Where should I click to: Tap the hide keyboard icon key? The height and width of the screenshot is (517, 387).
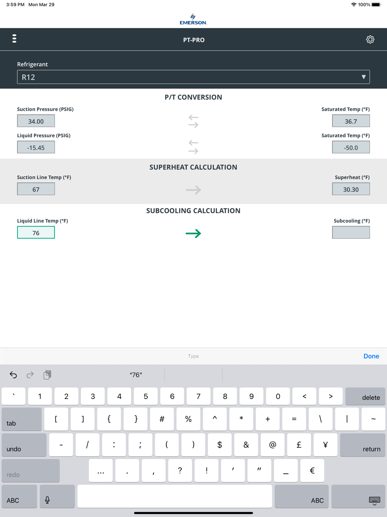tap(358, 496)
